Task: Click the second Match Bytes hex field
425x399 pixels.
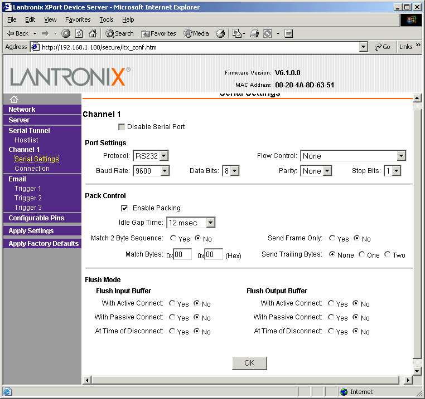Action: pyautogui.click(x=214, y=254)
